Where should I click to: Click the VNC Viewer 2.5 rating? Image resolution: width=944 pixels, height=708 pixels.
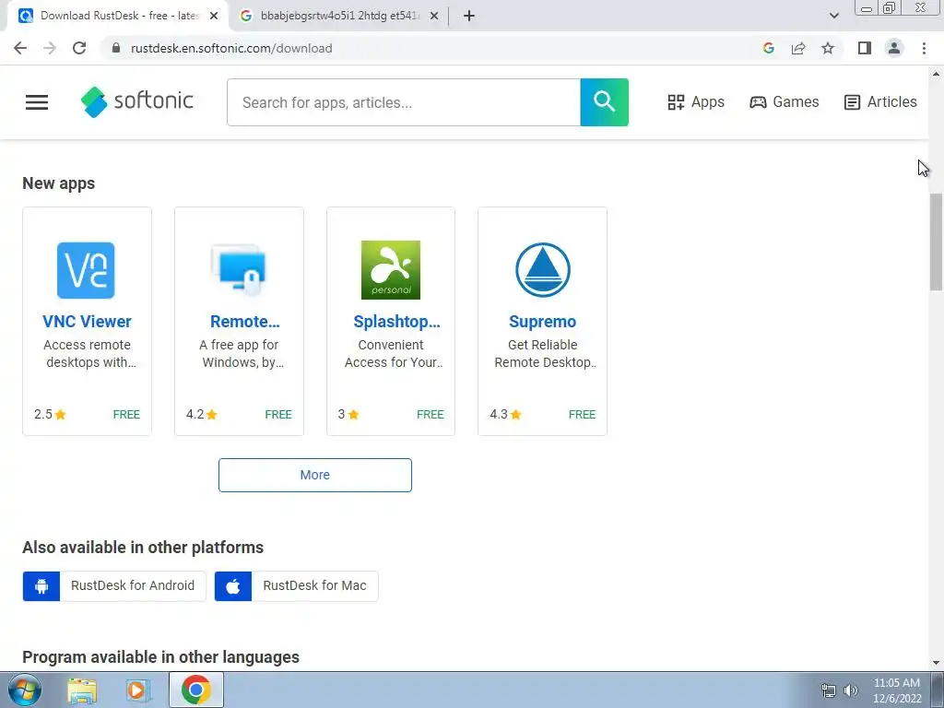50,414
